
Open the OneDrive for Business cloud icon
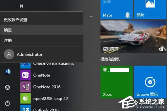pos(26,65)
